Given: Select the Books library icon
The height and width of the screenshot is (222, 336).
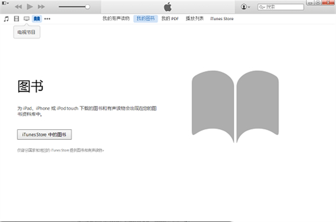Looking at the screenshot, I should pos(37,19).
